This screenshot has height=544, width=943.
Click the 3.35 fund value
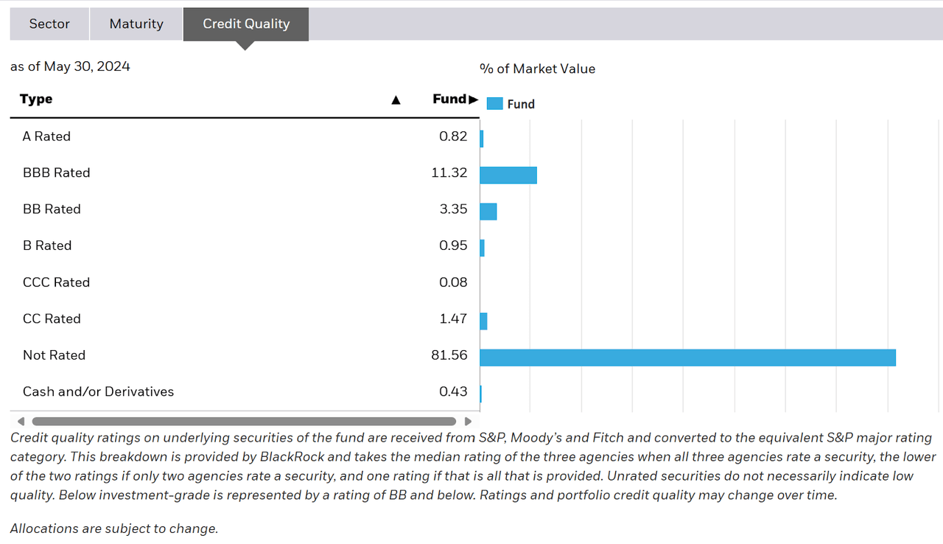(x=453, y=209)
